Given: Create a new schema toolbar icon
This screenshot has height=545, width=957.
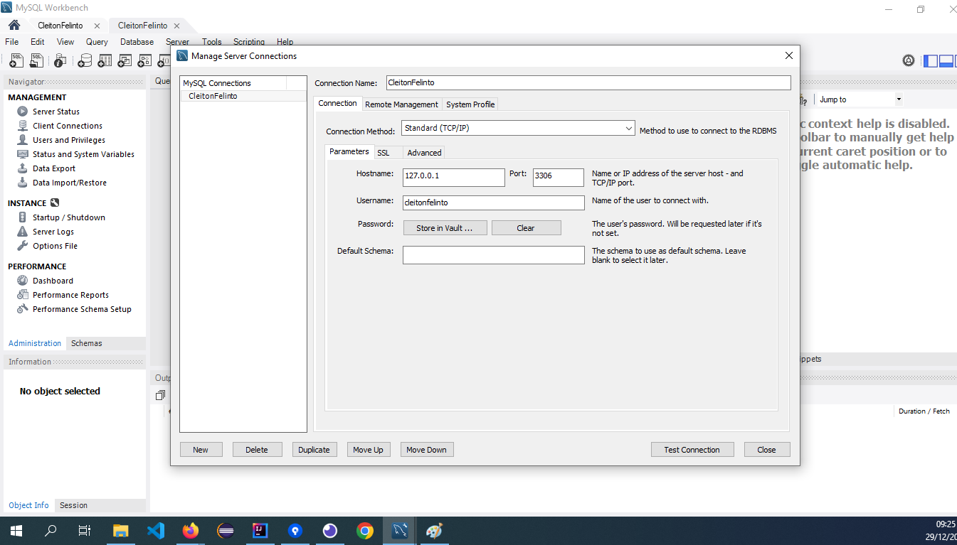Looking at the screenshot, I should (x=84, y=61).
